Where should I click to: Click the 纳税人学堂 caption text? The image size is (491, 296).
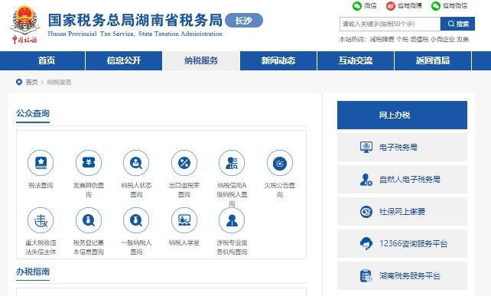point(184,242)
